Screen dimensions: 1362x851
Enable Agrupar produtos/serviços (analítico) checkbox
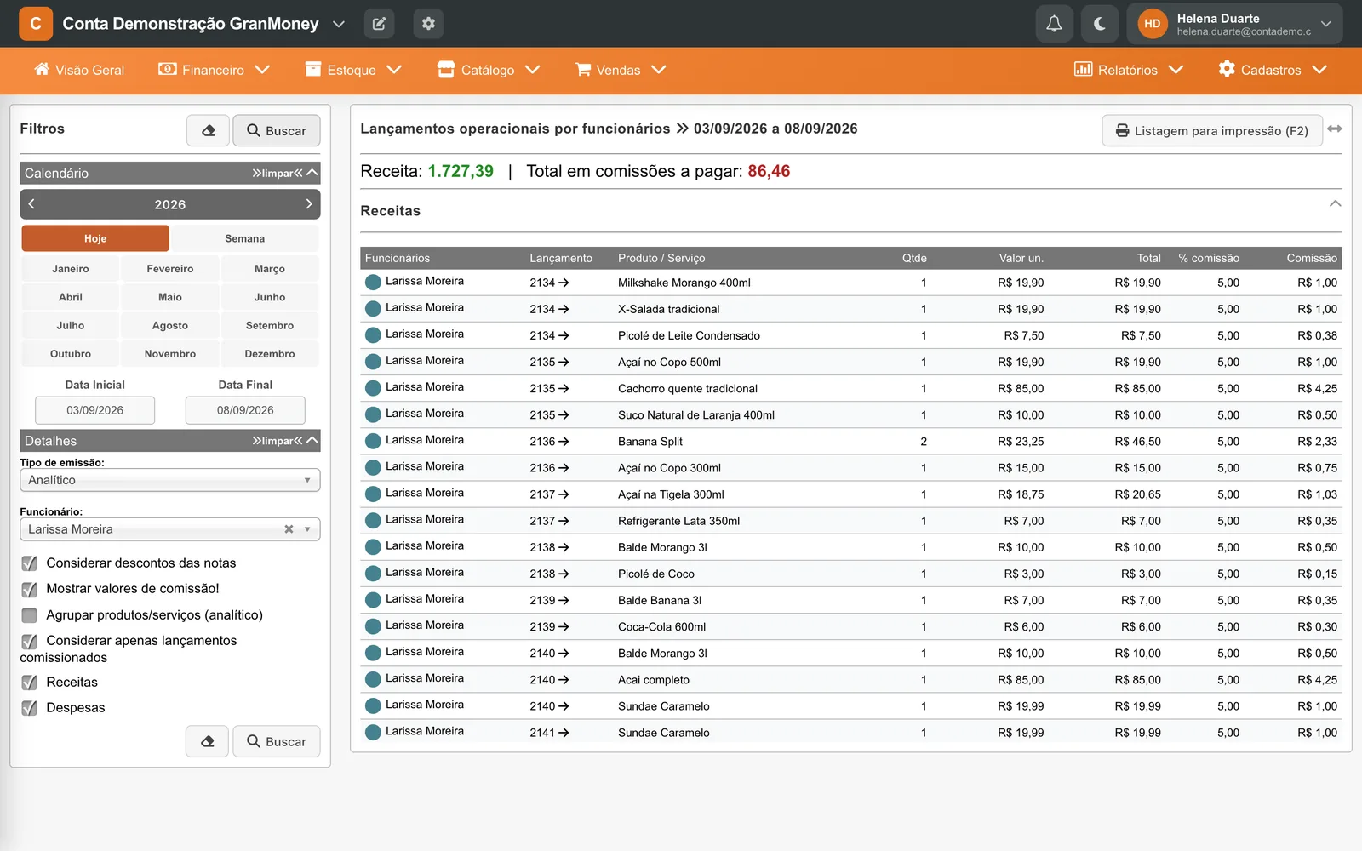coord(29,615)
